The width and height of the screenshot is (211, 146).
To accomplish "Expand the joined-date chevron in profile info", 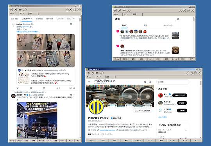I will point(147,130).
